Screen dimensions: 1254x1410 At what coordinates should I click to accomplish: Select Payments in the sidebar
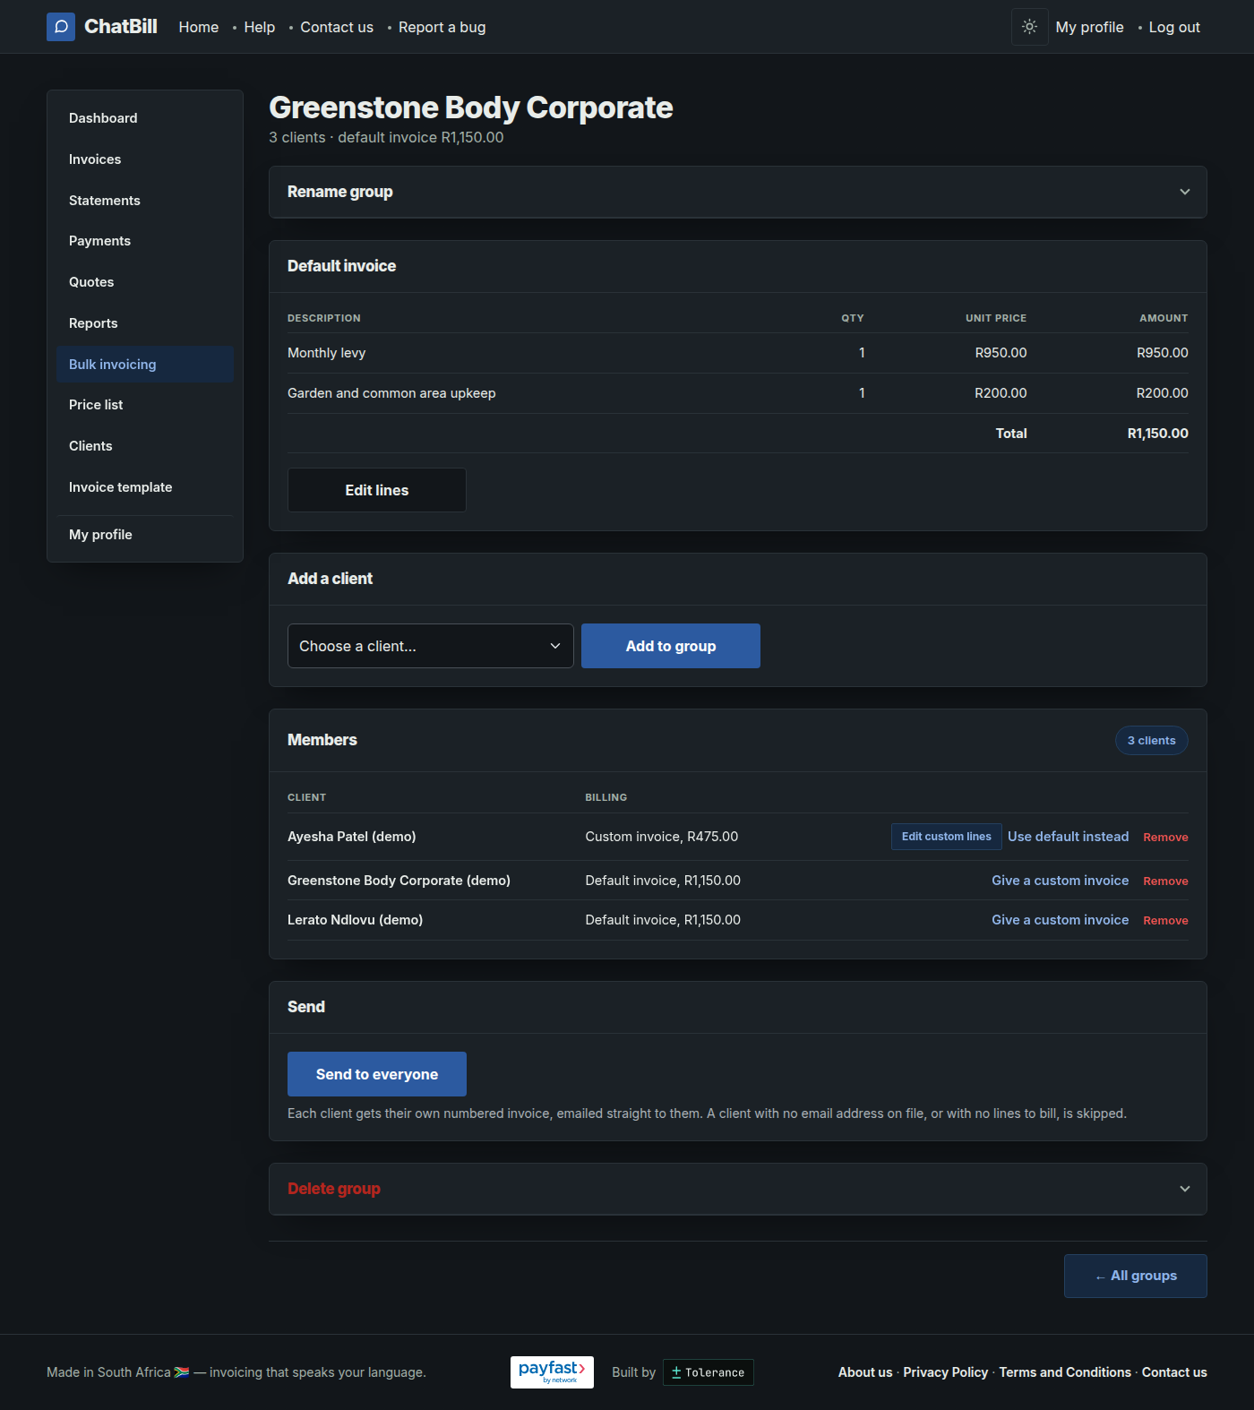coord(145,241)
